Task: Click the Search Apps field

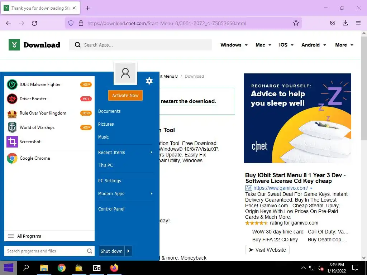Action: 140,45
